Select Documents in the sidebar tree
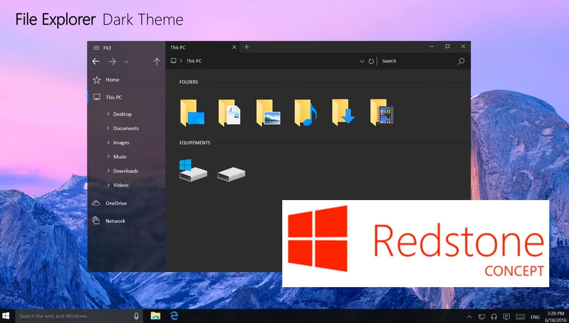Viewport: 569px width, 323px height. [126, 128]
